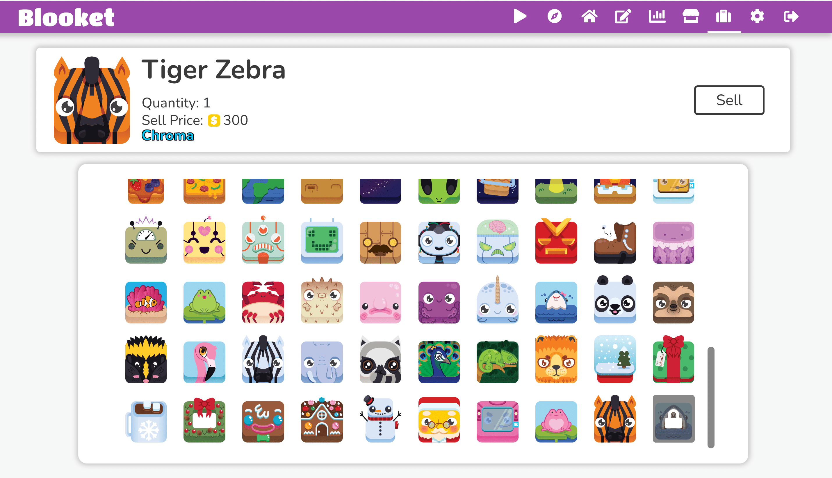The height and width of the screenshot is (478, 832).
Task: Click the Play icon in the navbar
Action: [520, 17]
